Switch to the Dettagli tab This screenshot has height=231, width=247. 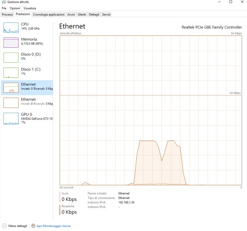pyautogui.click(x=94, y=15)
